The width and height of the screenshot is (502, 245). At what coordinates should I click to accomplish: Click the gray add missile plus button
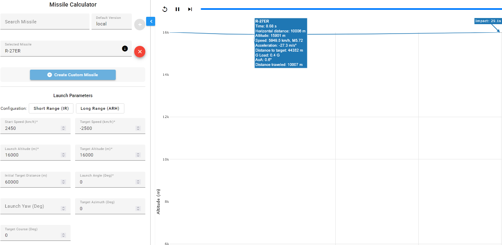140,25
